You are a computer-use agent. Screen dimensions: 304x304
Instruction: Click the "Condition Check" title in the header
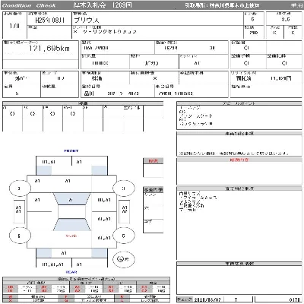tap(29, 5)
